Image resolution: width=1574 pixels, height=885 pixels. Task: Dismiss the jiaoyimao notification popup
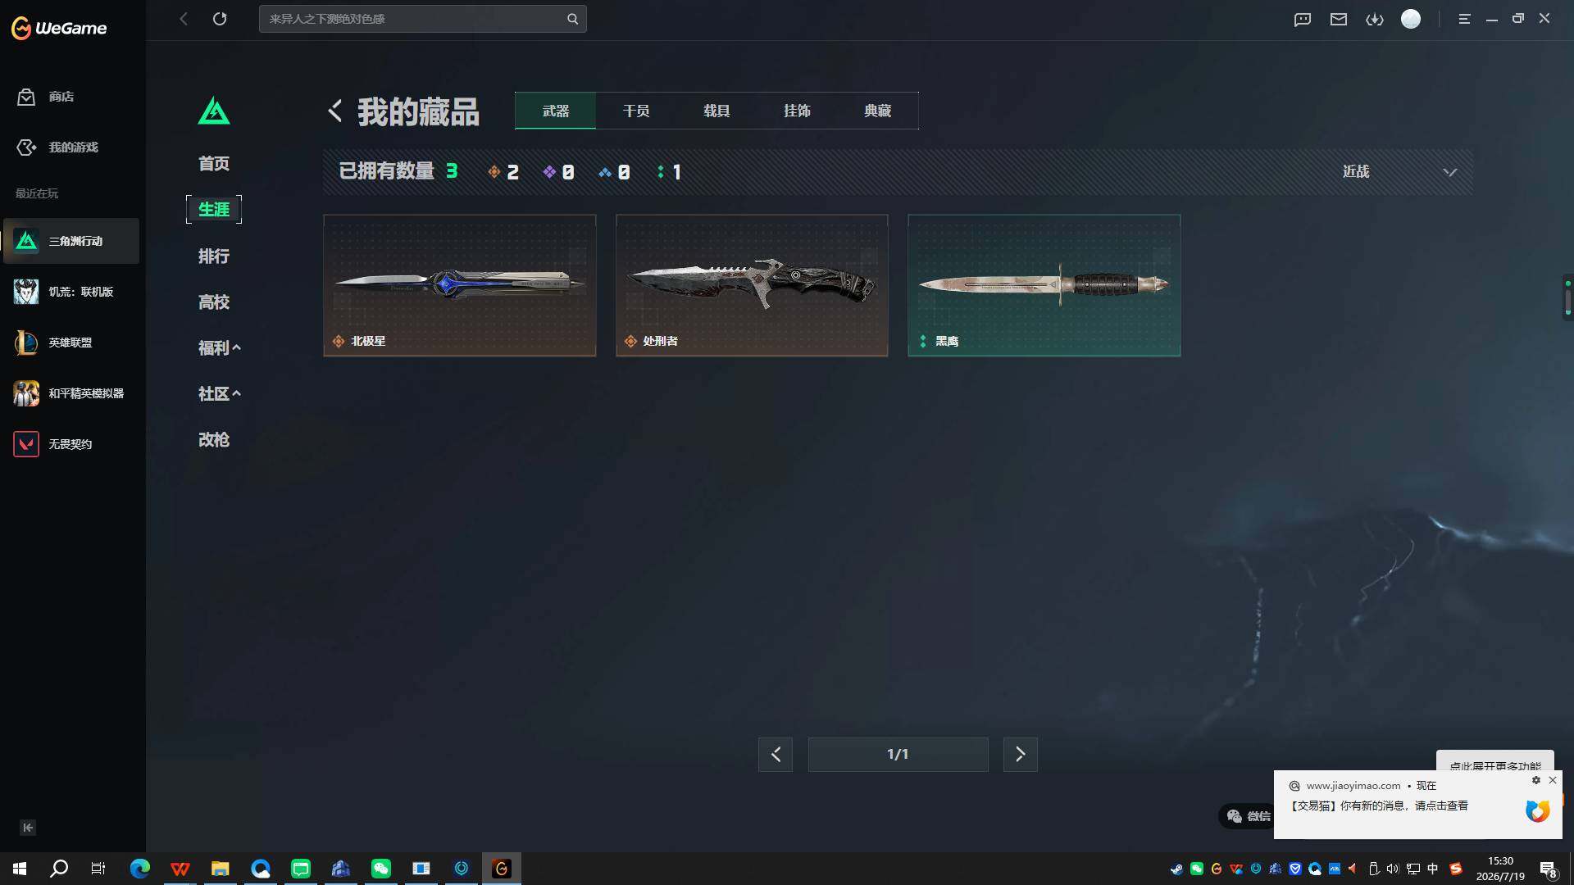point(1553,780)
